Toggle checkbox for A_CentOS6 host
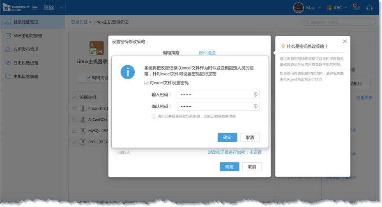Viewport: 382px width, 207px height. 74,120
